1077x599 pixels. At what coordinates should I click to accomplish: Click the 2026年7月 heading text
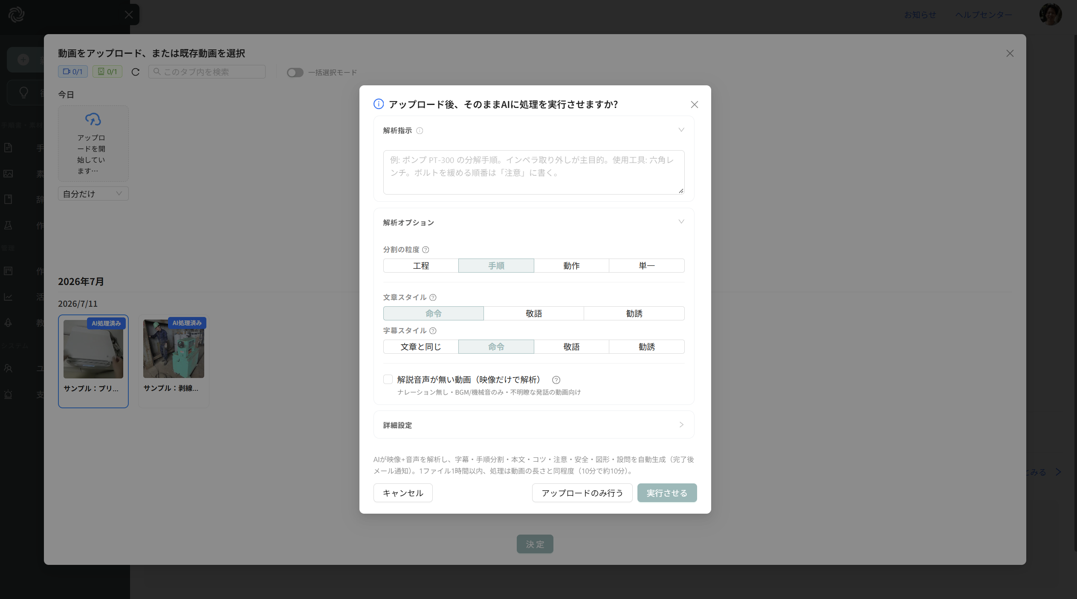point(81,282)
